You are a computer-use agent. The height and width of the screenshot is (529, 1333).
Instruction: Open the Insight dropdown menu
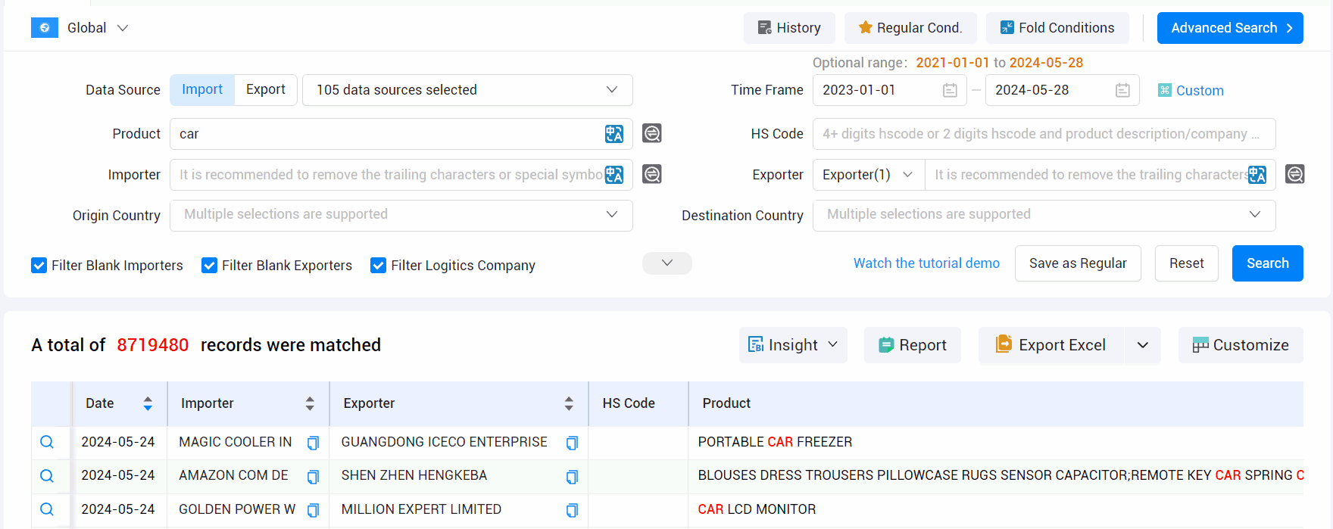click(x=792, y=345)
